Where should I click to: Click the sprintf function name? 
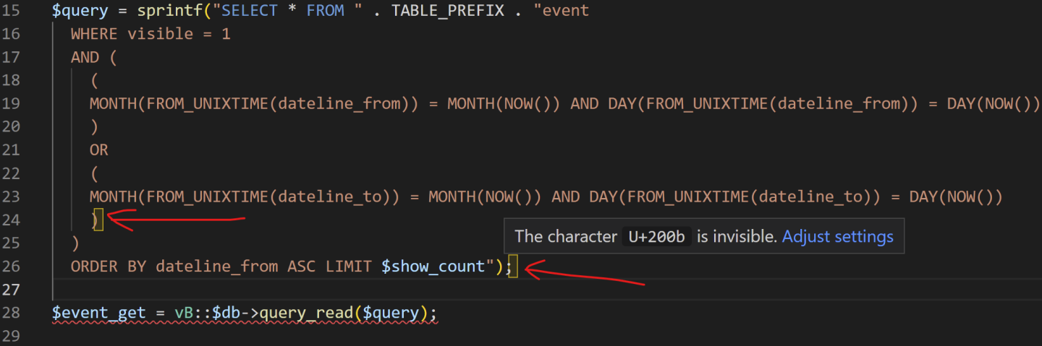point(170,11)
